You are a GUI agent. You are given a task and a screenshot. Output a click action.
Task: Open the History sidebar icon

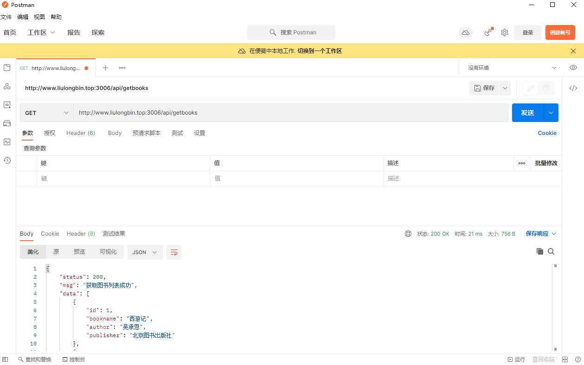click(7, 160)
